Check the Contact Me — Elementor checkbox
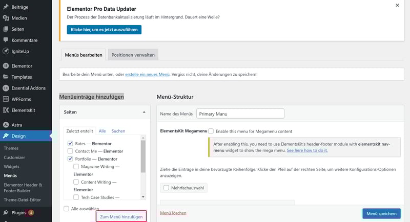Image resolution: width=410 pixels, height=222 pixels. (x=70, y=151)
